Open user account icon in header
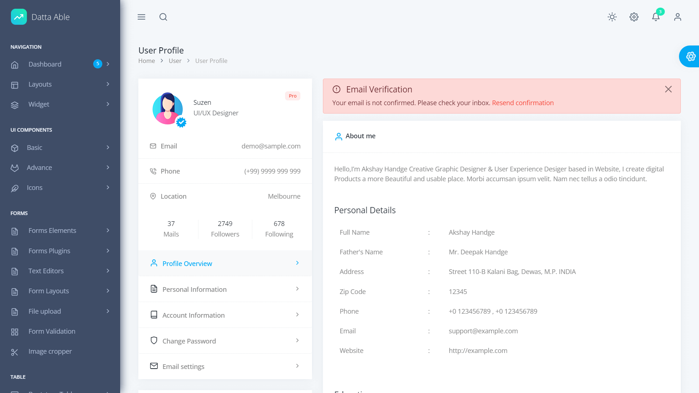699x393 pixels. tap(678, 17)
